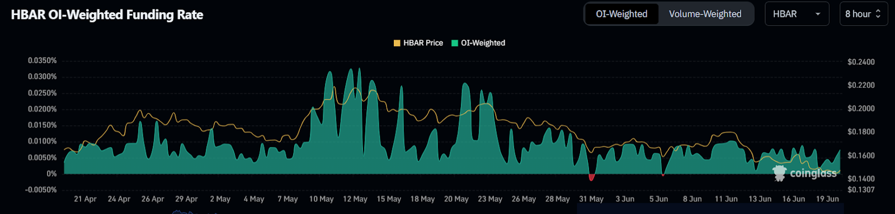Click the 4 May date label
895x214 pixels.
click(x=254, y=199)
